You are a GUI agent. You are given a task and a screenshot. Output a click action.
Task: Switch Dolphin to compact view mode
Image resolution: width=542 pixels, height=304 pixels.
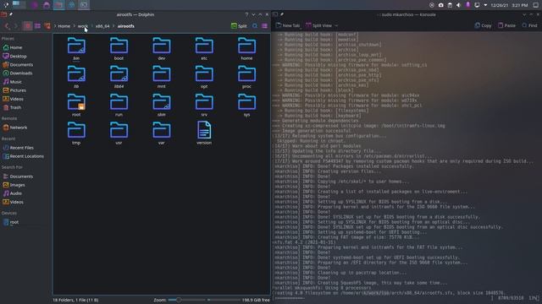pos(37,26)
